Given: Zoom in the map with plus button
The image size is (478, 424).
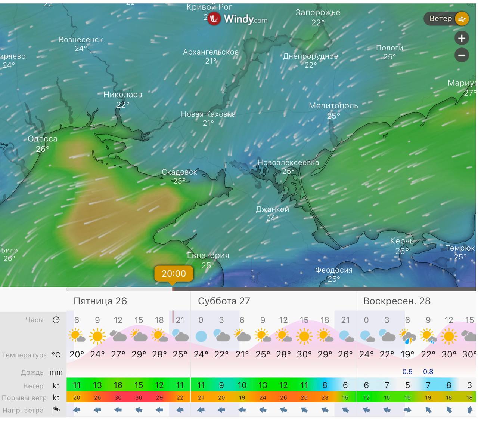Looking at the screenshot, I should coord(462,38).
